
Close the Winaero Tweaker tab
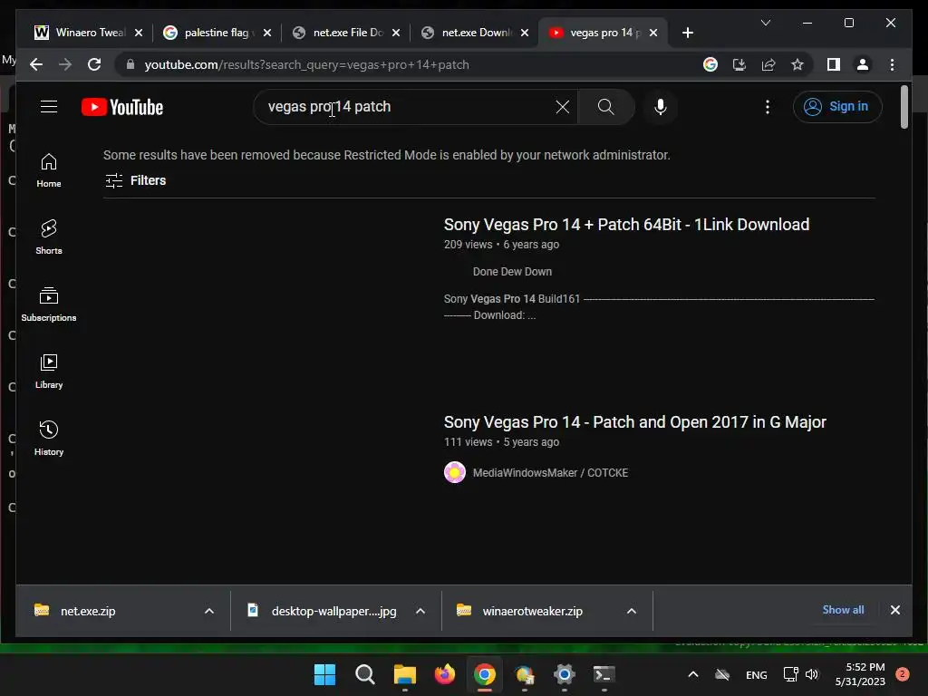coord(139,33)
